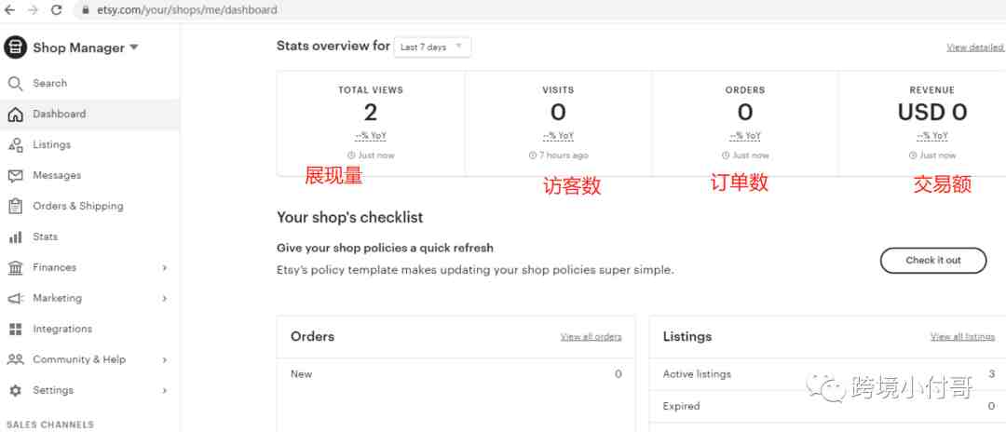Click the Stats bar chart icon
Viewport: 1006px width, 432px height.
[16, 237]
